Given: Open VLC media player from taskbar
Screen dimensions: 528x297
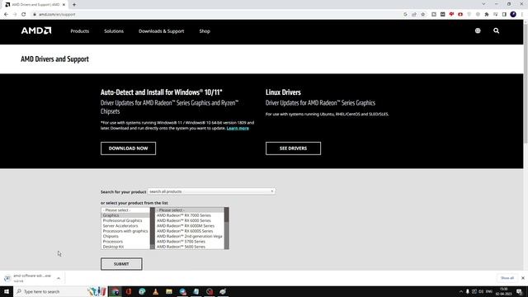Looking at the screenshot, I should pyautogui.click(x=156, y=291).
